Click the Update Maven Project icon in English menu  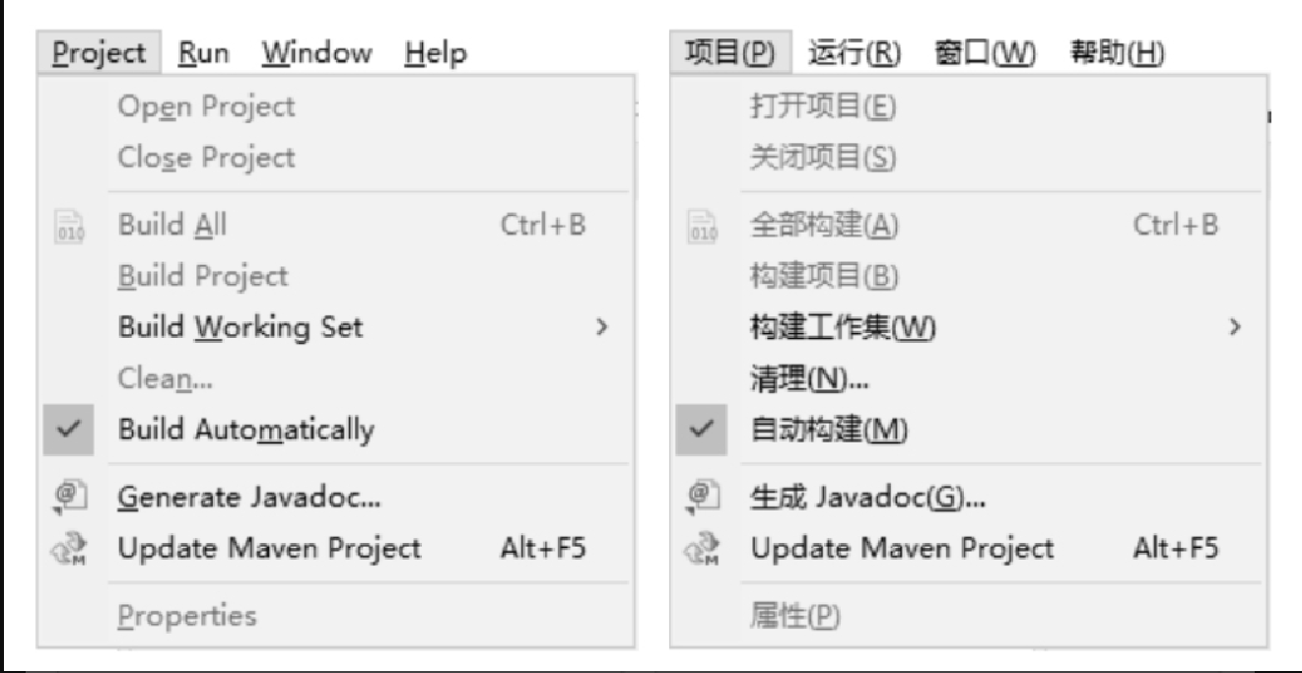pos(67,549)
